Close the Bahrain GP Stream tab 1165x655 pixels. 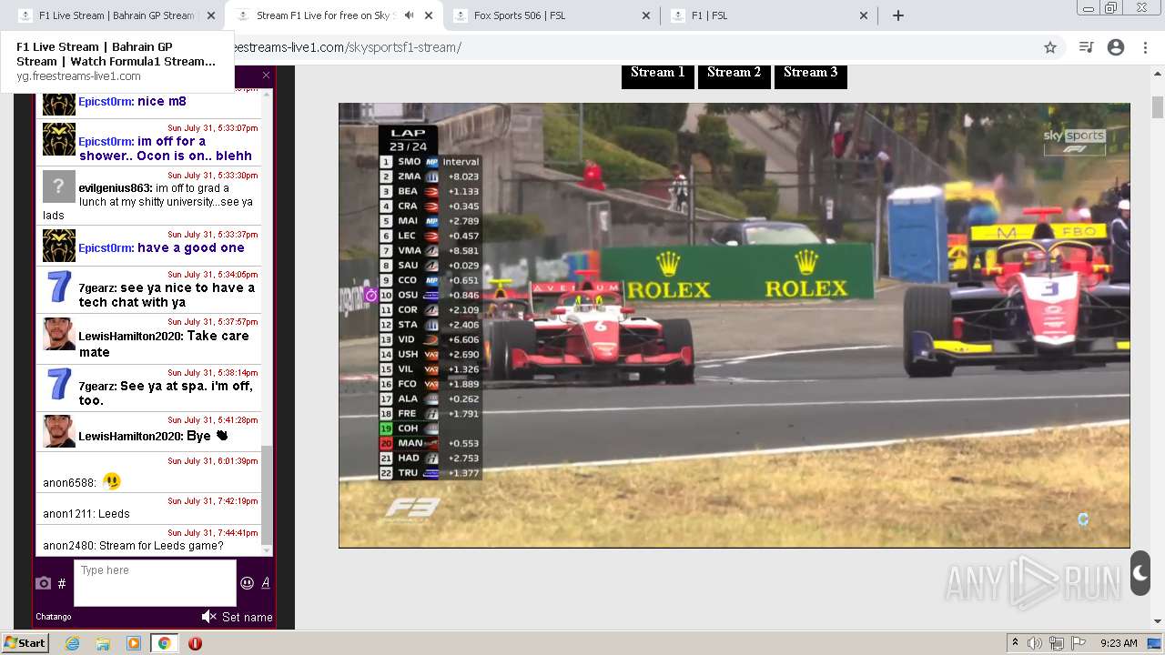211,15
